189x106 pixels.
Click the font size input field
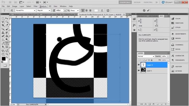click(x=60, y=11)
